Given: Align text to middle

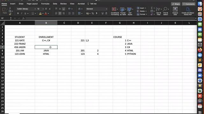Looking at the screenshot, I should pyautogui.click(x=60, y=9).
